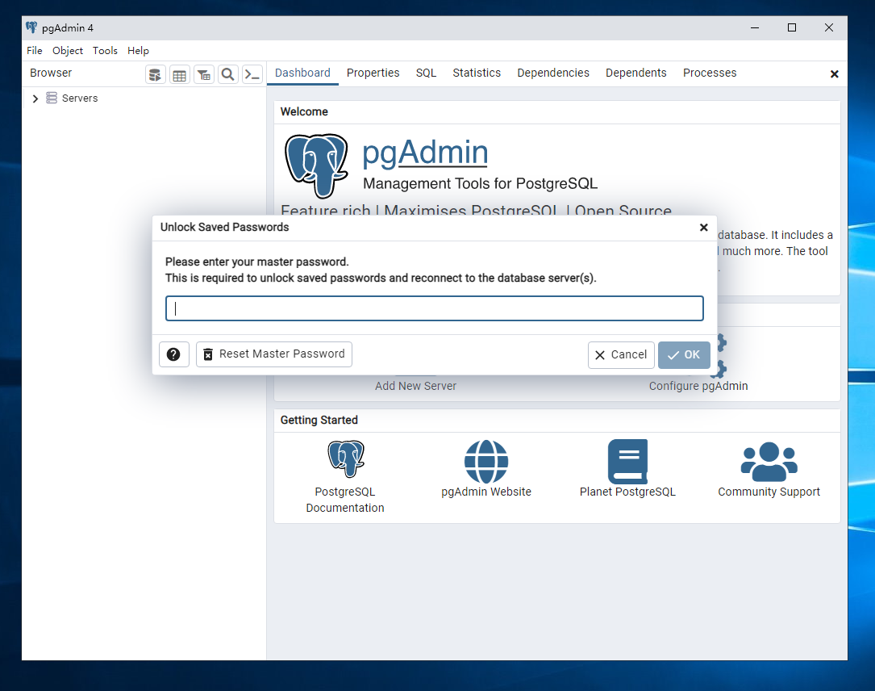Open the Tools menu

[x=105, y=50]
